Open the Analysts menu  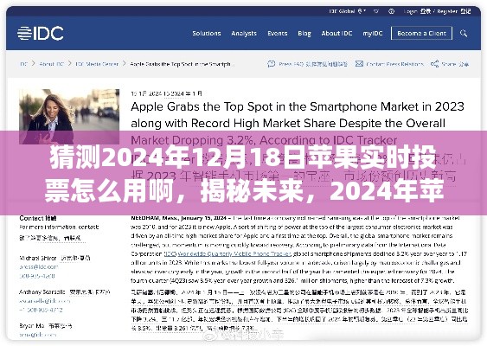click(244, 33)
